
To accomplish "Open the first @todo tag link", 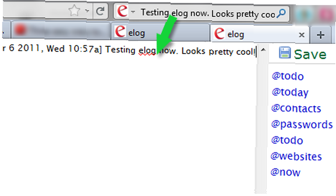I will [x=288, y=76].
